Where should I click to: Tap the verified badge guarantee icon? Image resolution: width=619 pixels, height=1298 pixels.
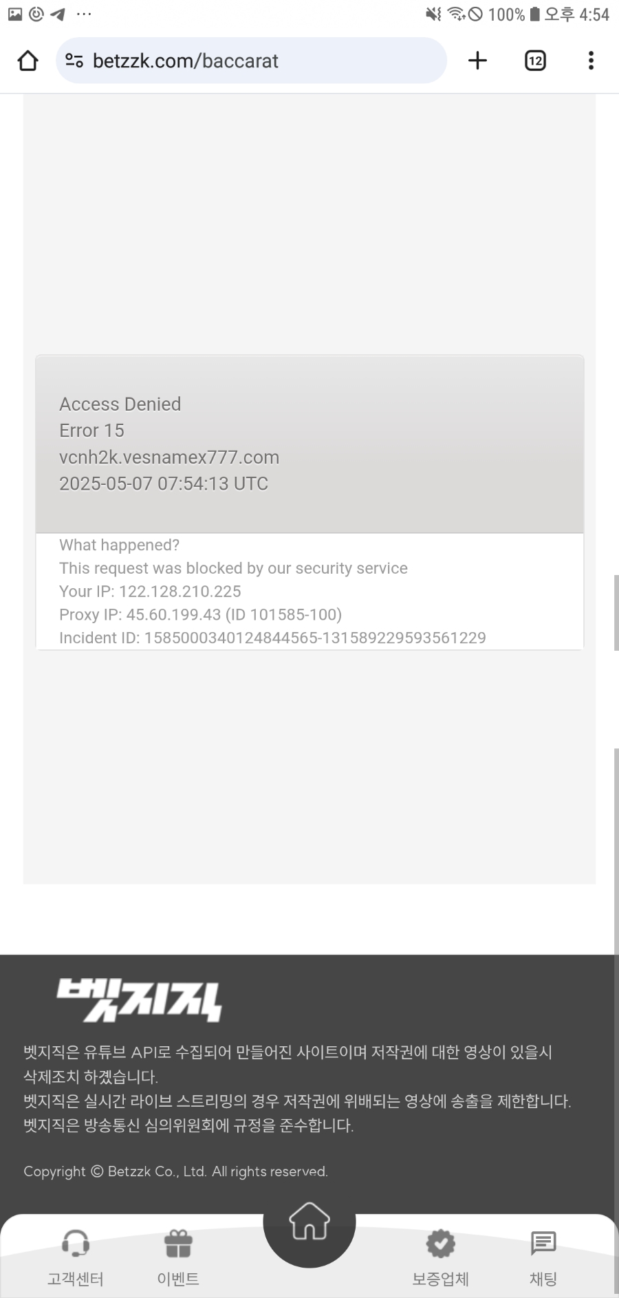(x=441, y=1243)
